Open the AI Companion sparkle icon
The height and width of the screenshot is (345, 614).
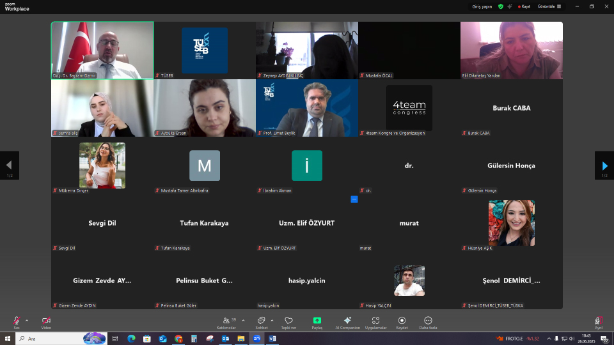coord(347,321)
